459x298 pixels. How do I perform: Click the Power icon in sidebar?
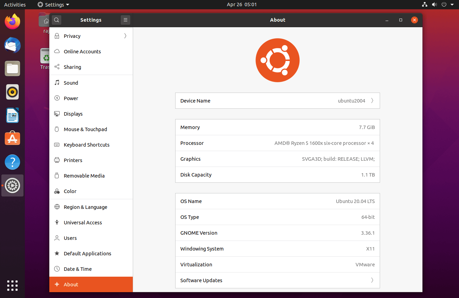point(57,98)
